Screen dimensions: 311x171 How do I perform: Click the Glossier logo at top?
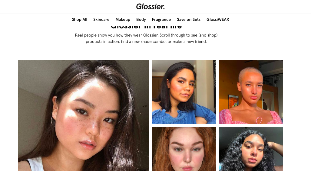(150, 7)
